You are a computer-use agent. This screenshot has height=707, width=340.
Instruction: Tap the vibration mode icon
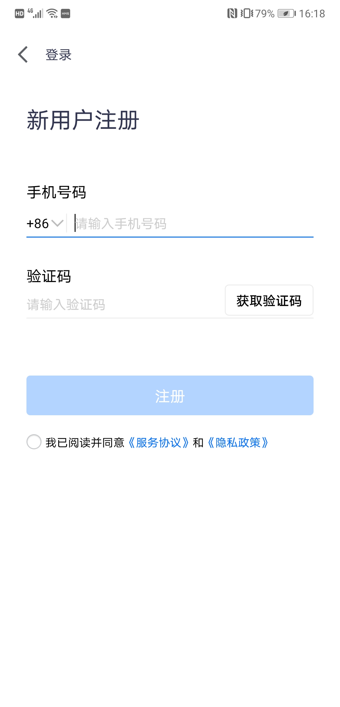pos(247,14)
